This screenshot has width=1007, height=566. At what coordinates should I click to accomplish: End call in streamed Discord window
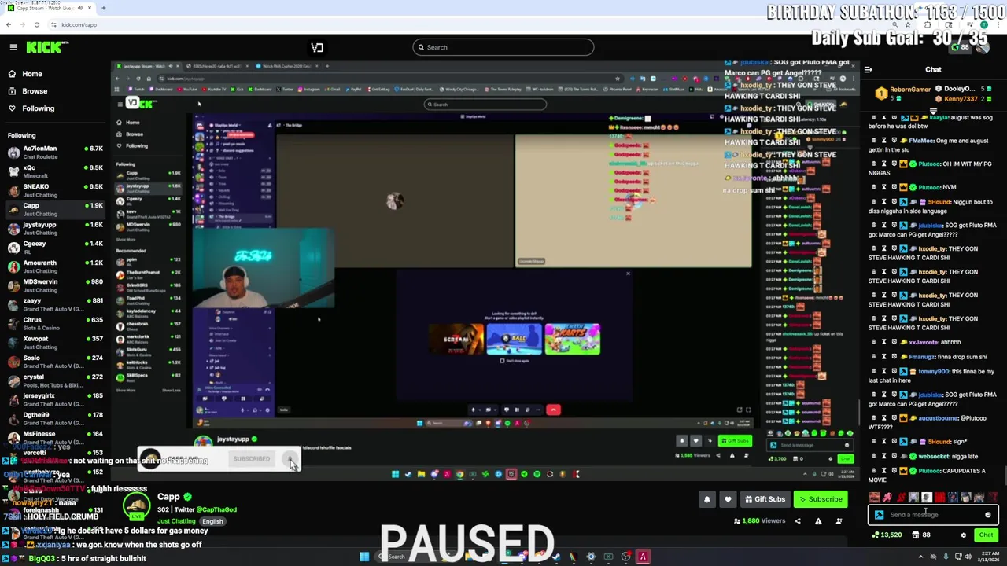(x=553, y=410)
